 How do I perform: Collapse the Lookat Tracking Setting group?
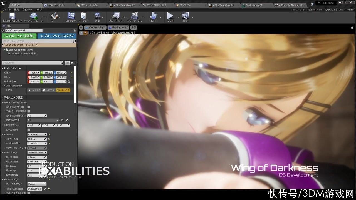pos(3,102)
